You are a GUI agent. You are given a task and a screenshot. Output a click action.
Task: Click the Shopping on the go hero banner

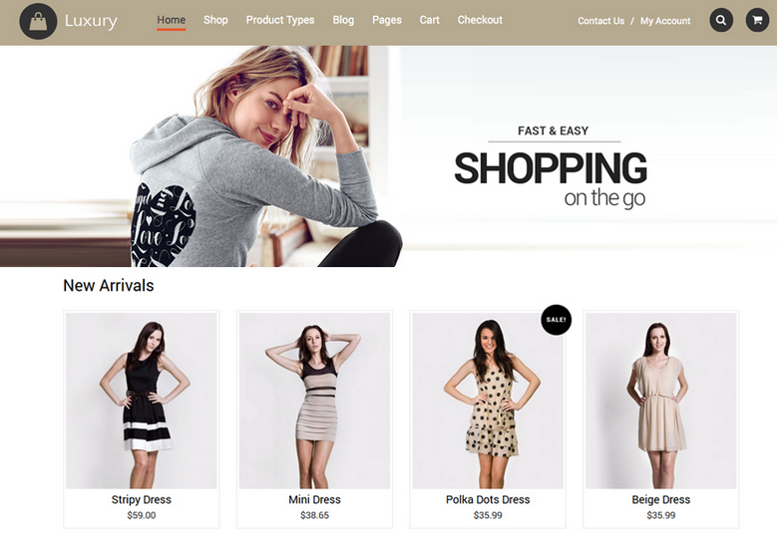point(389,156)
